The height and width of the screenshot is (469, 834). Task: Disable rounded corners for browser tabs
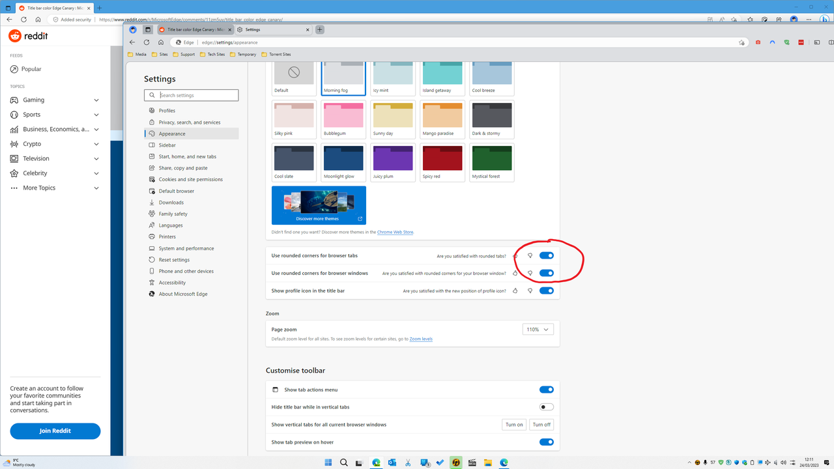546,255
